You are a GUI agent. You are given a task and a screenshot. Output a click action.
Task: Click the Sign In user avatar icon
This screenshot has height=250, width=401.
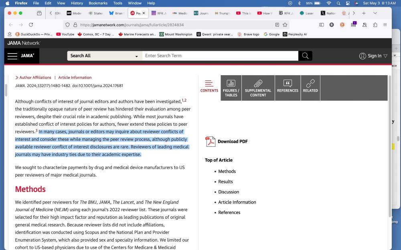(x=363, y=56)
